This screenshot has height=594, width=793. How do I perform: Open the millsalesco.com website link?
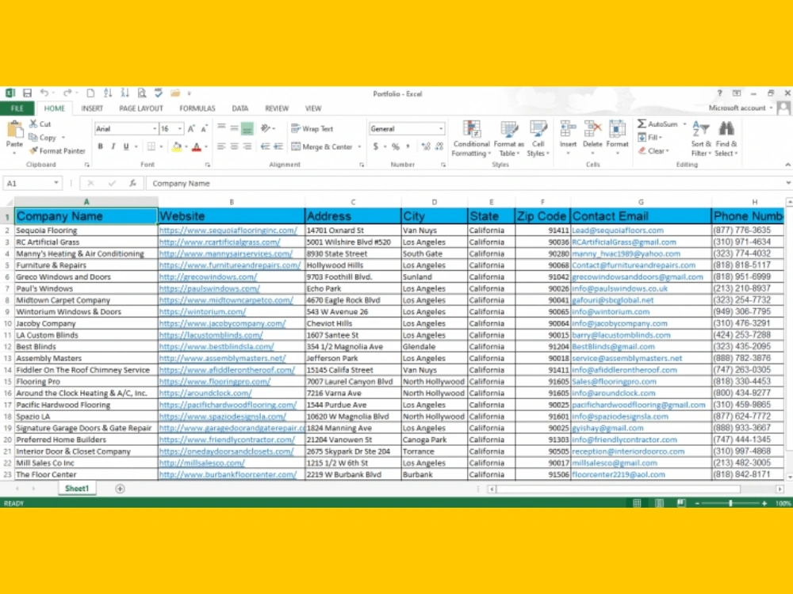[x=201, y=463]
